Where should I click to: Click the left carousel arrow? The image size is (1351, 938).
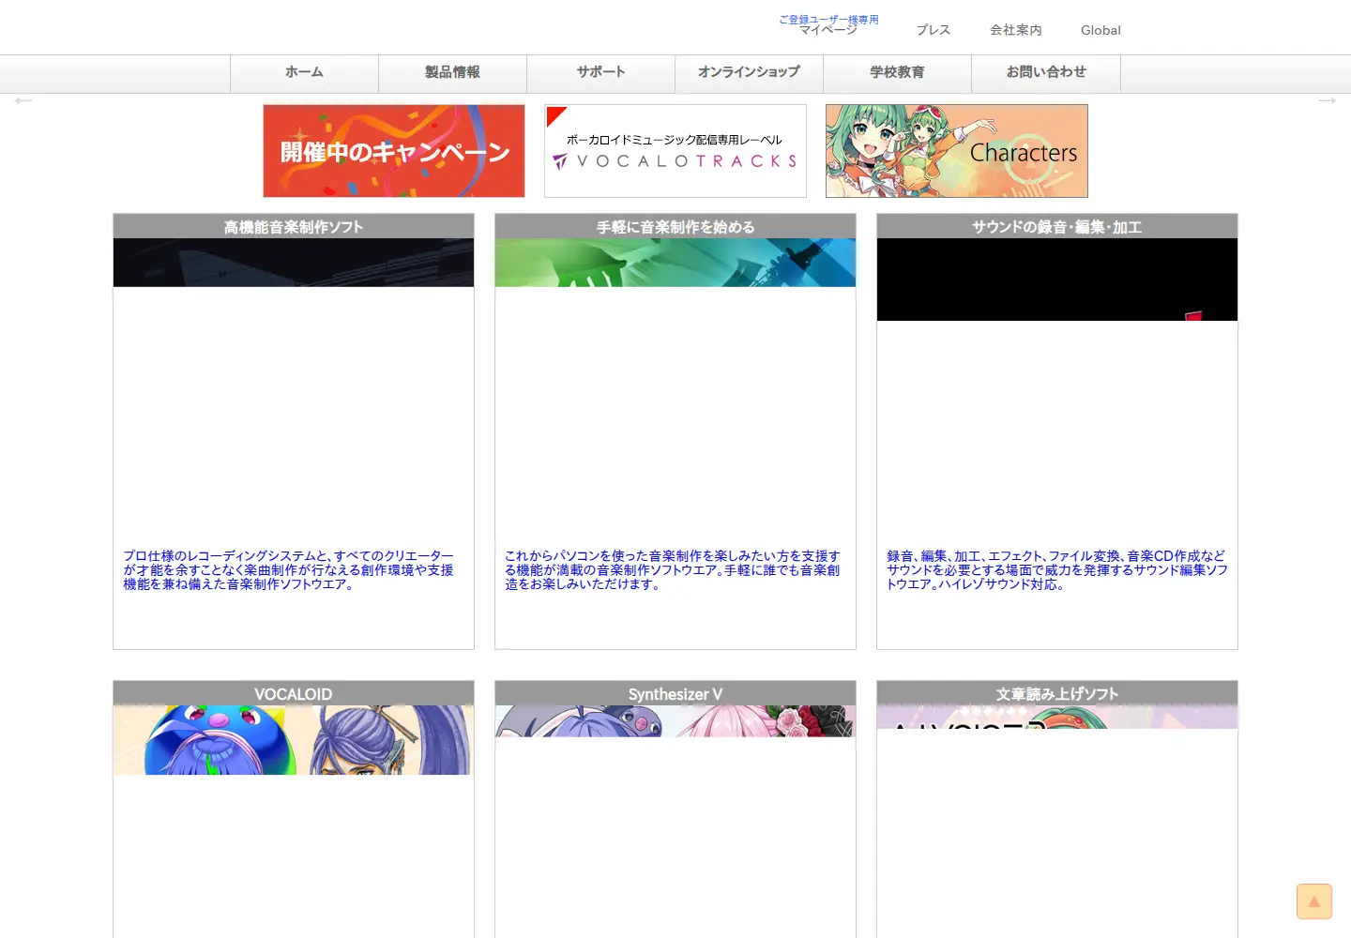click(x=23, y=100)
